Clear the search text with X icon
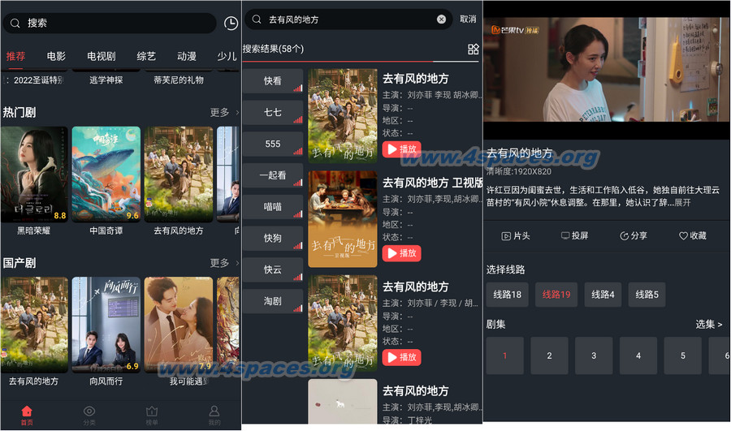 coord(442,19)
